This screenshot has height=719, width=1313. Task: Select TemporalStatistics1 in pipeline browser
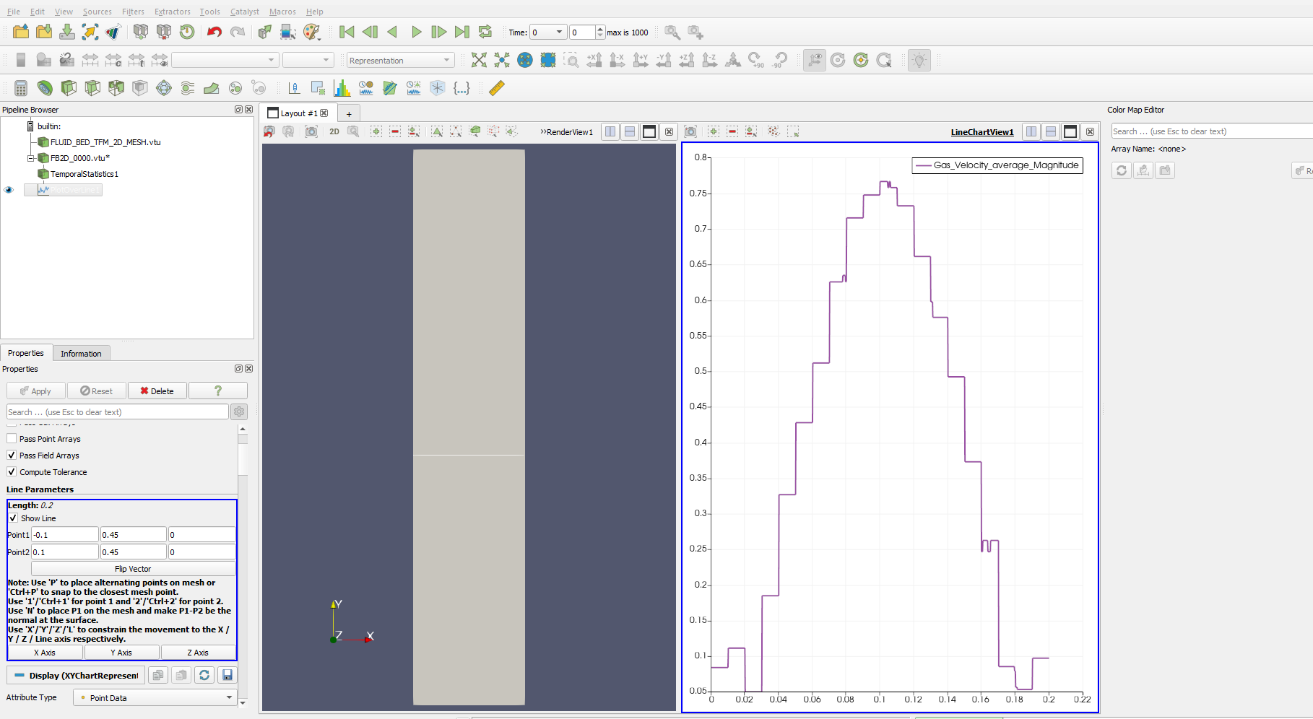(84, 174)
